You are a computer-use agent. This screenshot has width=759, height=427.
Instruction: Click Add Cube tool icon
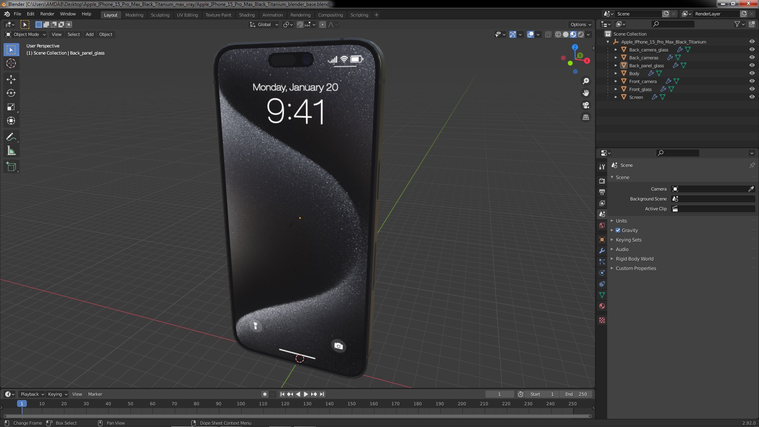11,167
